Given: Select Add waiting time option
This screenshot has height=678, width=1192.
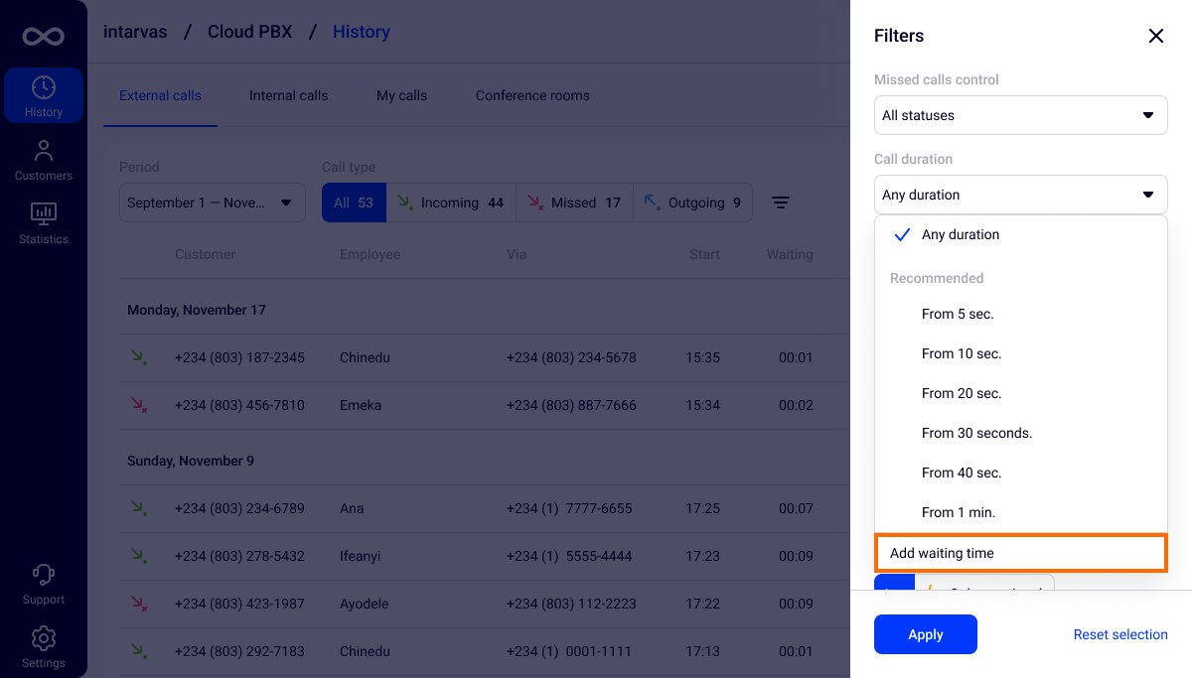Looking at the screenshot, I should pos(1020,553).
